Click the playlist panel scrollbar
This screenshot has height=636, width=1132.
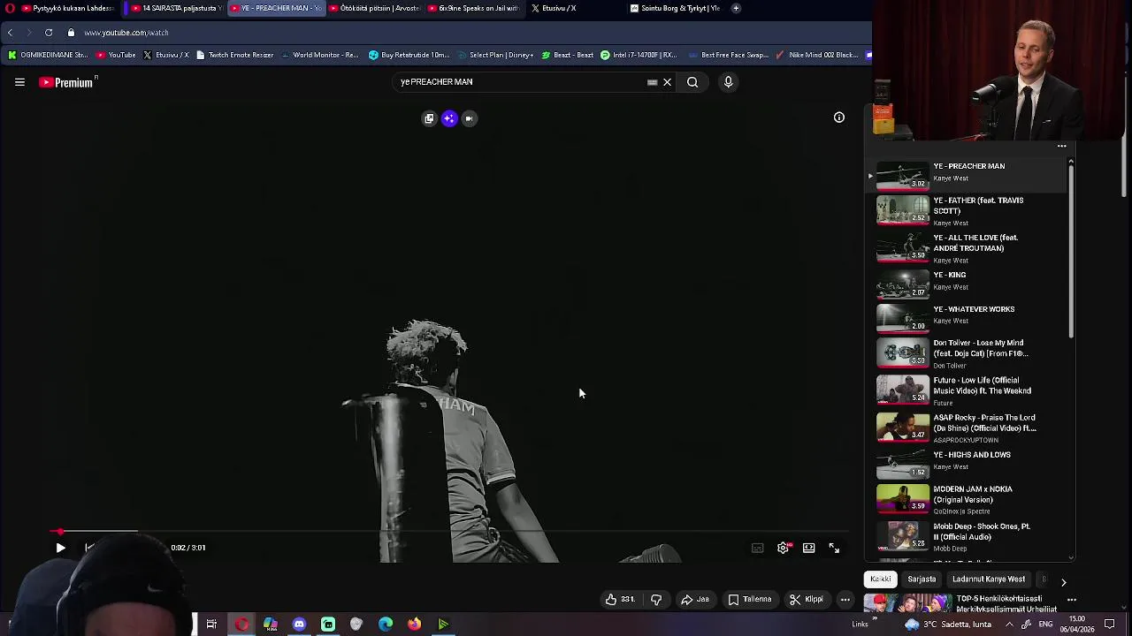[x=1071, y=250]
